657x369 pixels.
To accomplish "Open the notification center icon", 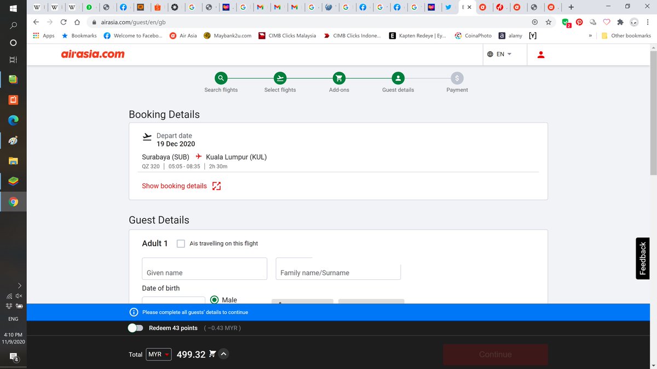I will 14,358.
